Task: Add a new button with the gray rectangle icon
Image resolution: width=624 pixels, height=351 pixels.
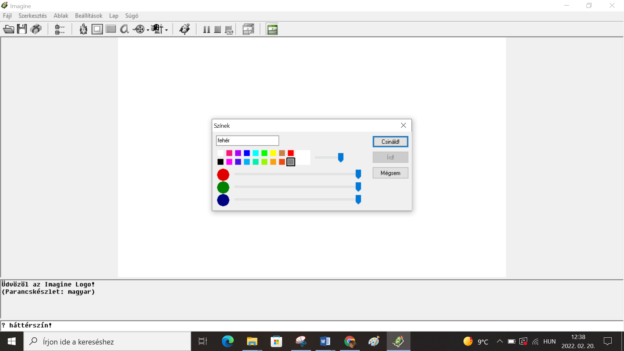Action: click(x=111, y=29)
